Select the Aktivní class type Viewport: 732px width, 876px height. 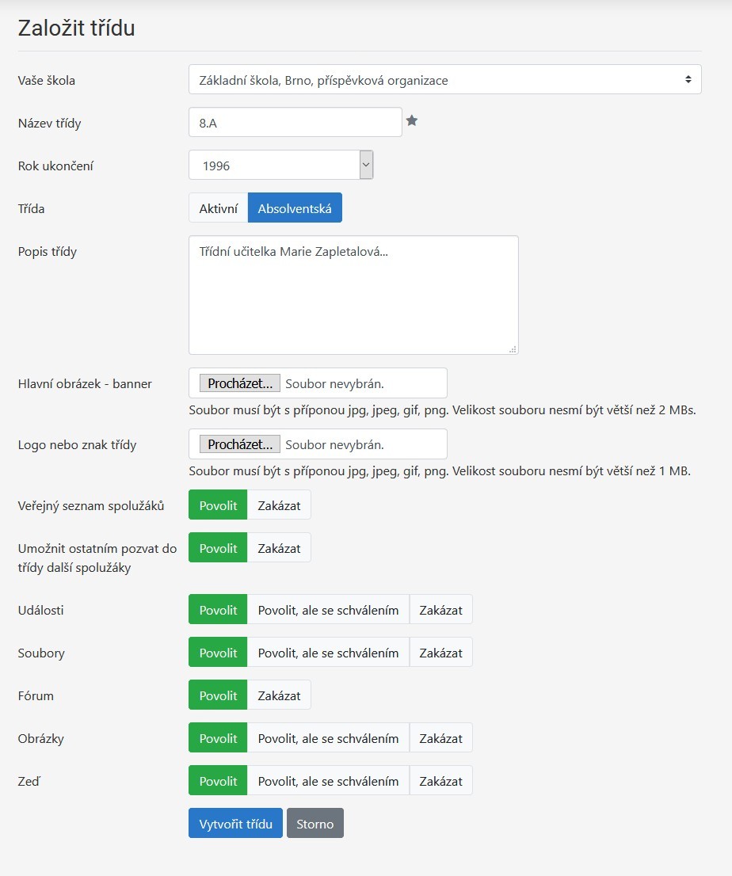[218, 208]
